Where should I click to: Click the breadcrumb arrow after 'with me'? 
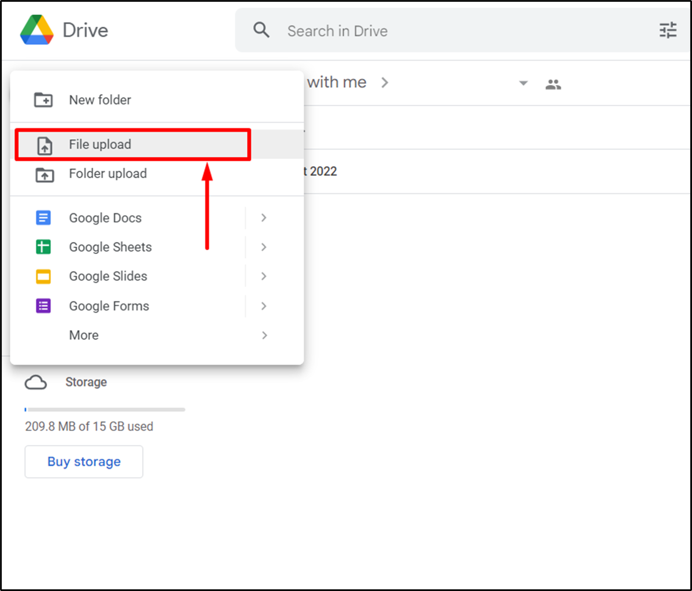click(385, 83)
